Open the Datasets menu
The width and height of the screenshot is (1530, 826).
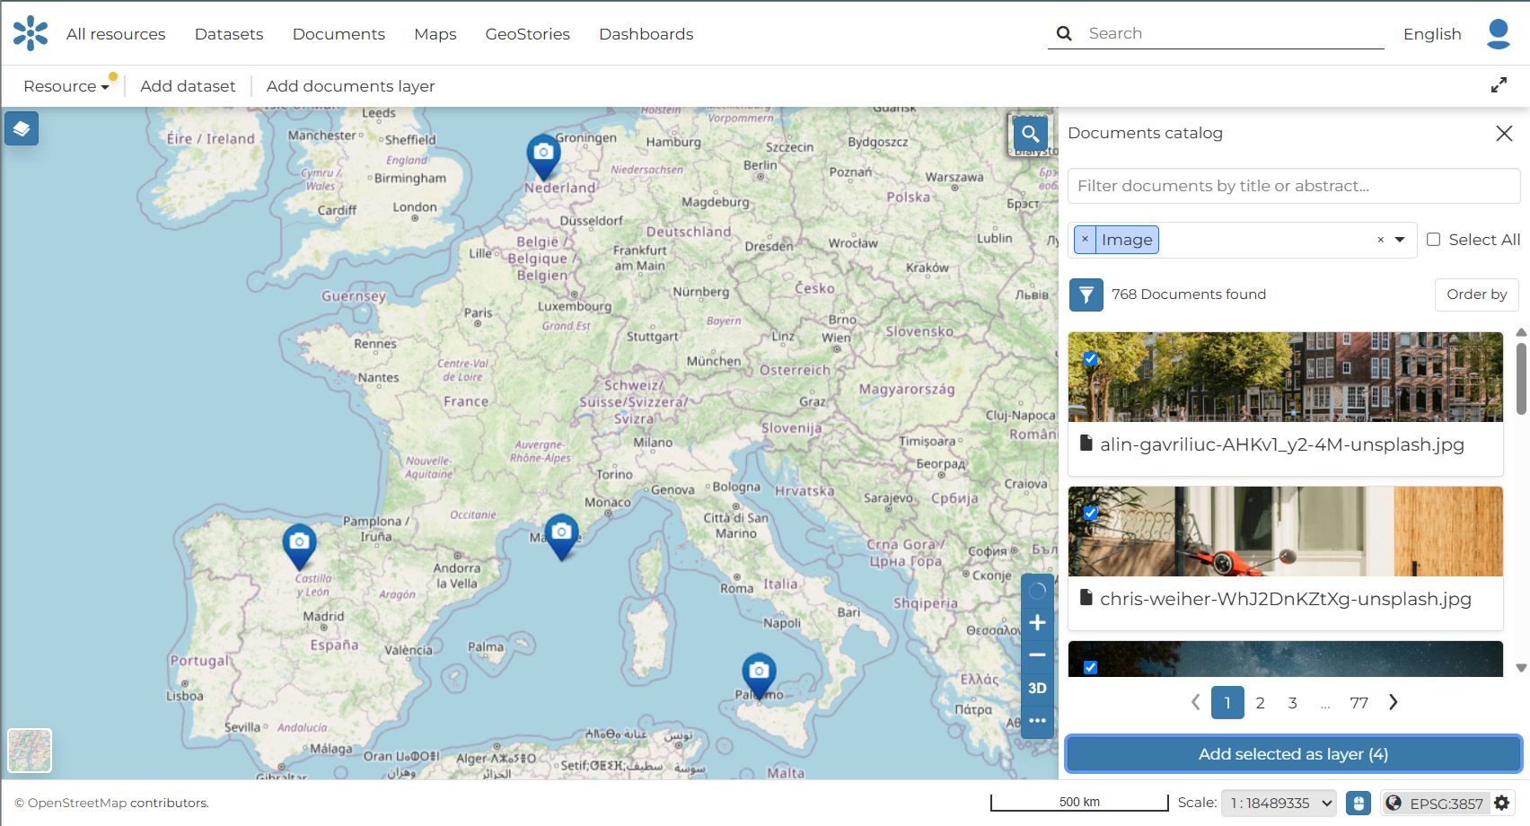(229, 34)
